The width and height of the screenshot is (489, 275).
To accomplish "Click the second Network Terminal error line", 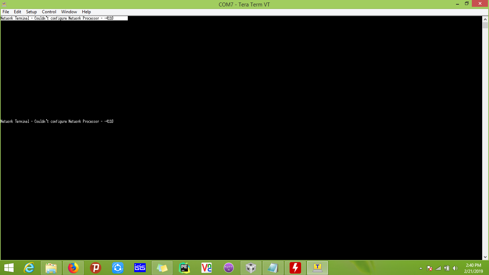I will [57, 121].
